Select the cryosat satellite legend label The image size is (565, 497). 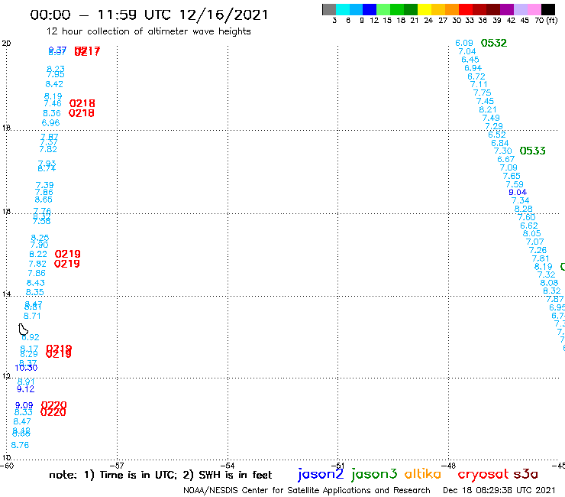(483, 475)
